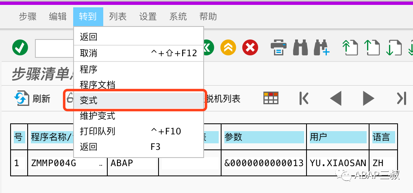
Task: Choose 打印队列 in the dropdown menu
Action: coord(139,131)
